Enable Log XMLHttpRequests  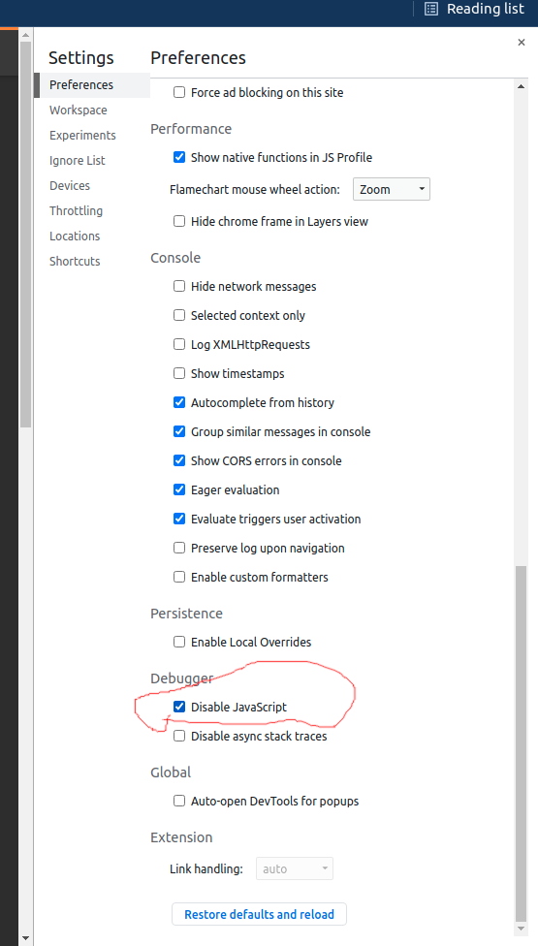coord(179,344)
